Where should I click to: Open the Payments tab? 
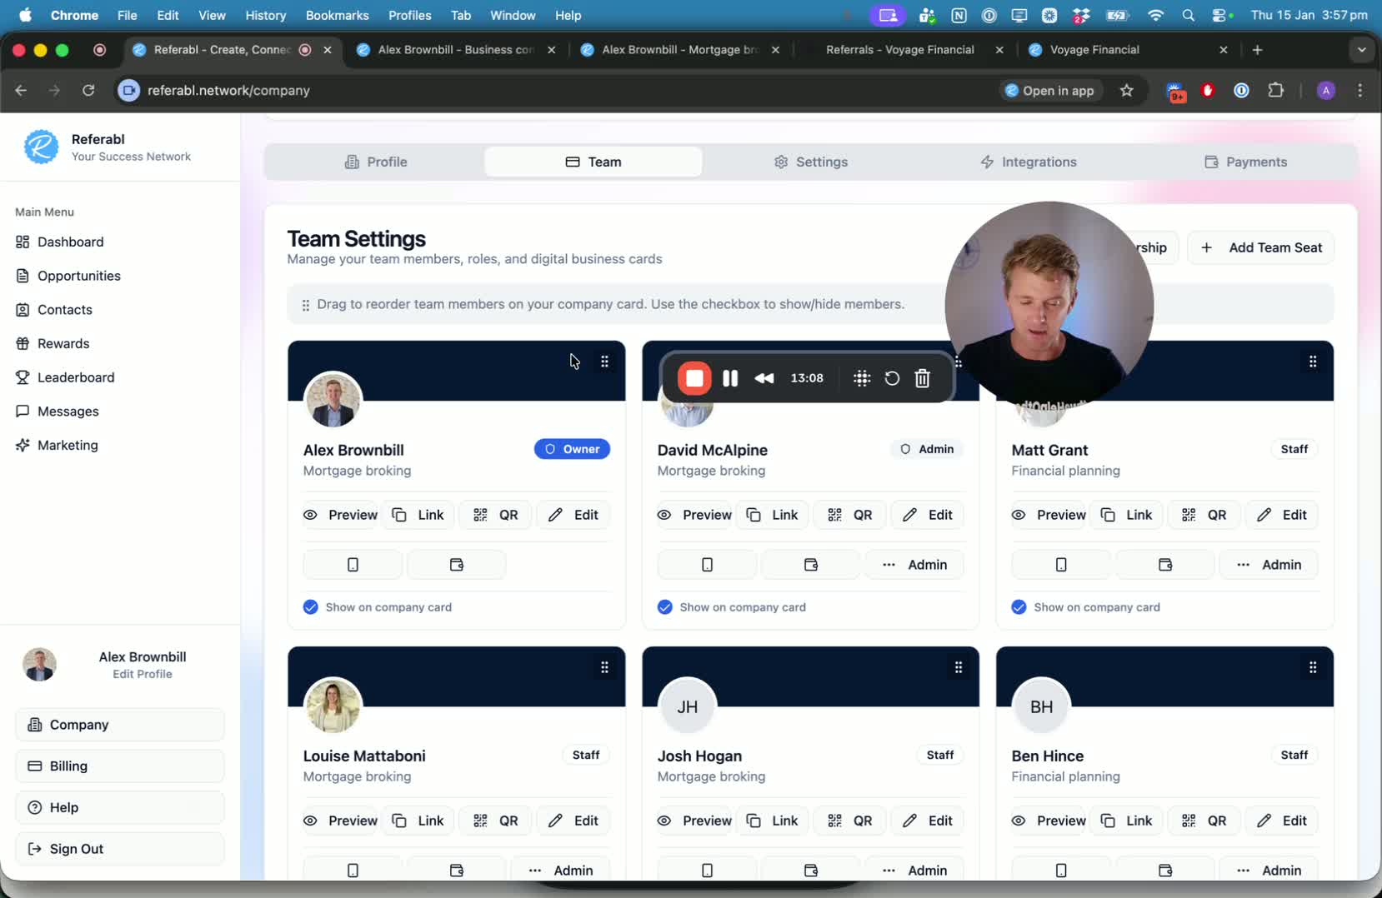point(1245,162)
